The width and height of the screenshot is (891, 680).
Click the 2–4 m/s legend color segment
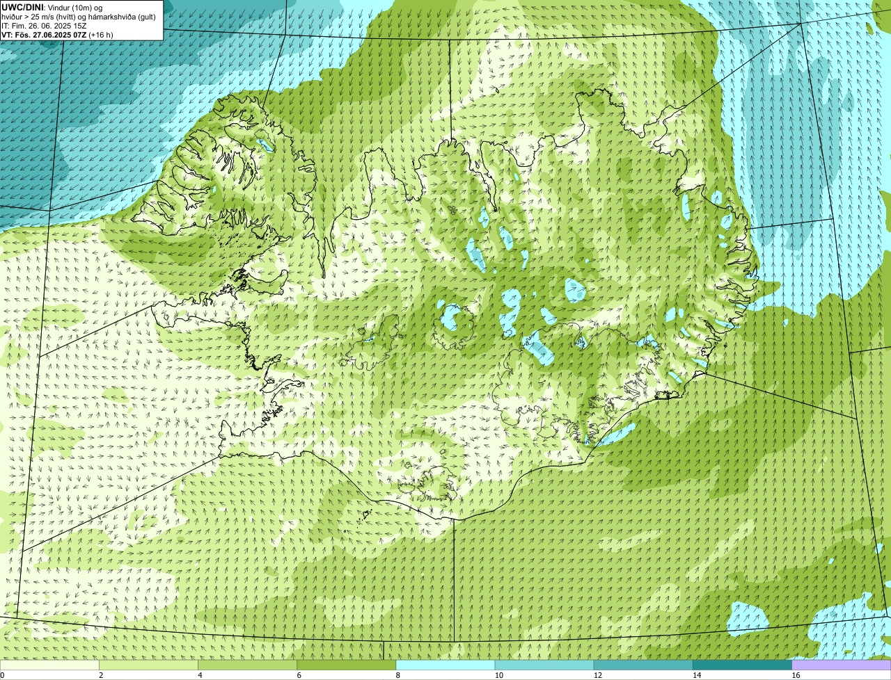(148, 665)
